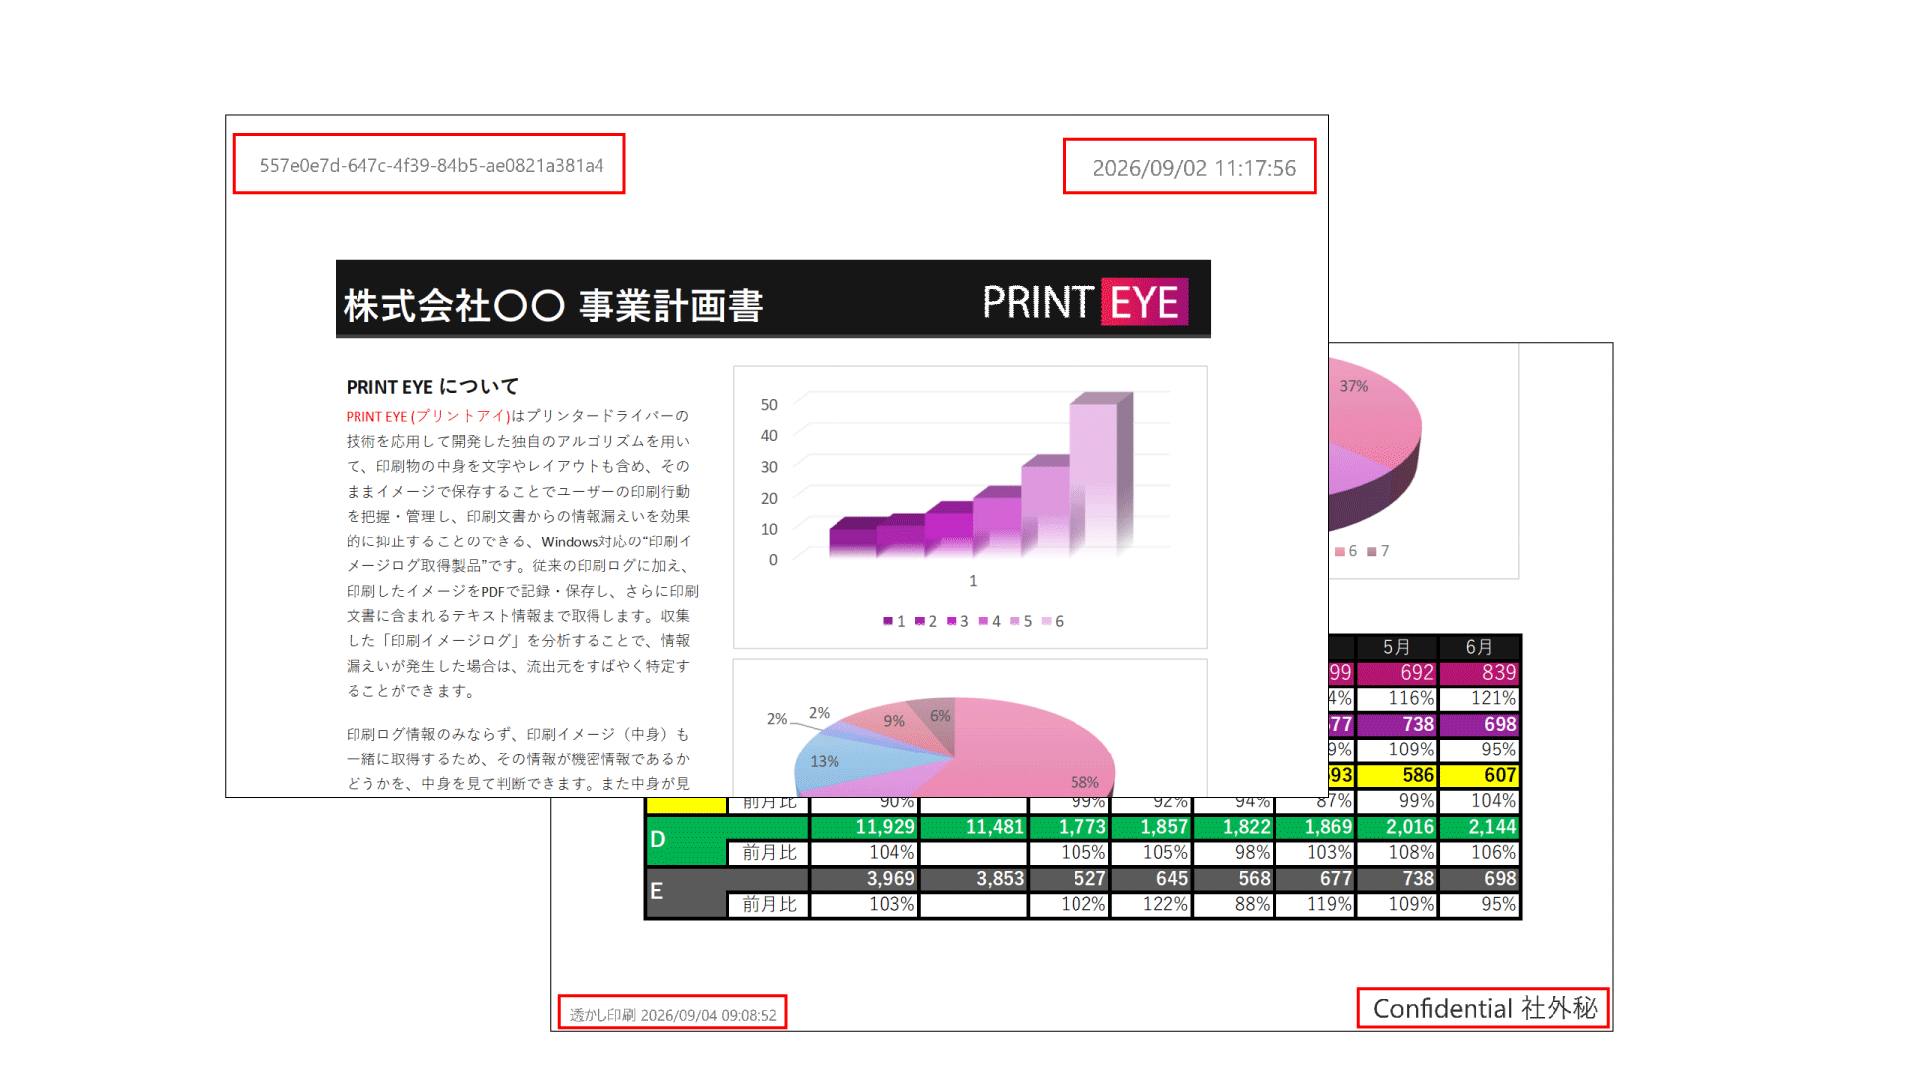Click the 6% label on the pie chart
This screenshot has height=1075, width=1912.
940,716
